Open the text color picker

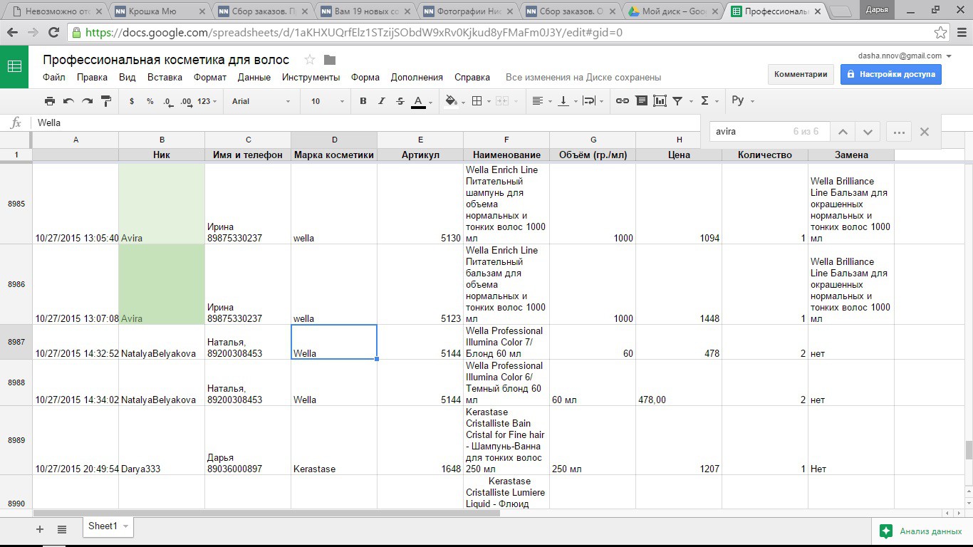(x=421, y=101)
